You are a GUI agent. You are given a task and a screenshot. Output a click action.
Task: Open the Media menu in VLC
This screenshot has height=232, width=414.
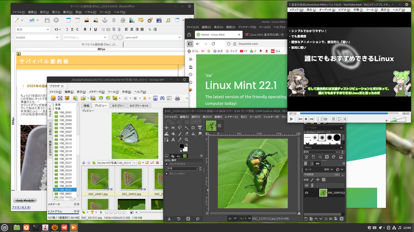[296, 10]
